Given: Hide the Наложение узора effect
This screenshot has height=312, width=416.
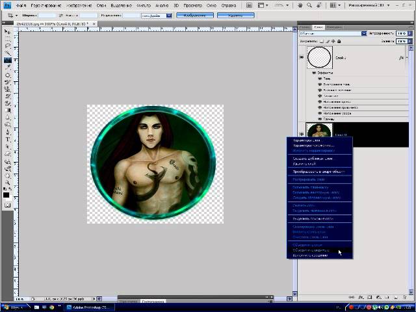Looking at the screenshot, I should pyautogui.click(x=320, y=113).
